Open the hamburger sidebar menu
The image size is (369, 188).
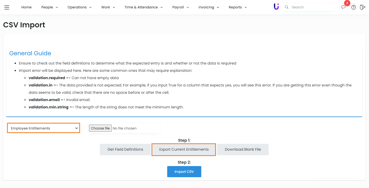pyautogui.click(x=7, y=7)
